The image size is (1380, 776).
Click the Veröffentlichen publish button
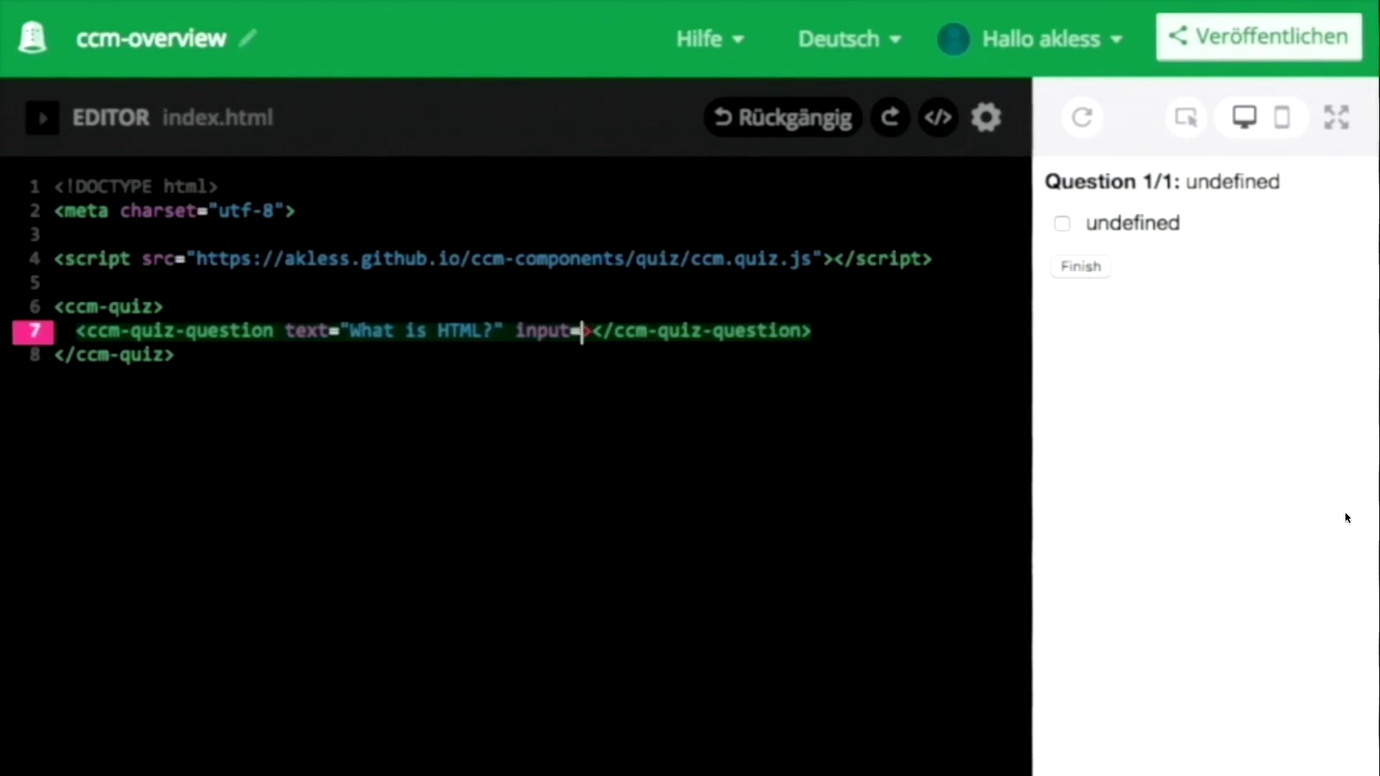coord(1259,37)
